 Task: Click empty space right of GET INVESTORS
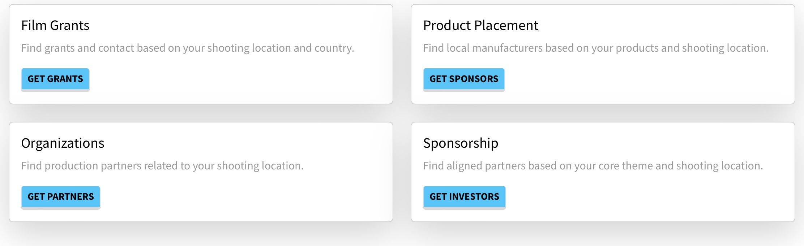coord(647,197)
